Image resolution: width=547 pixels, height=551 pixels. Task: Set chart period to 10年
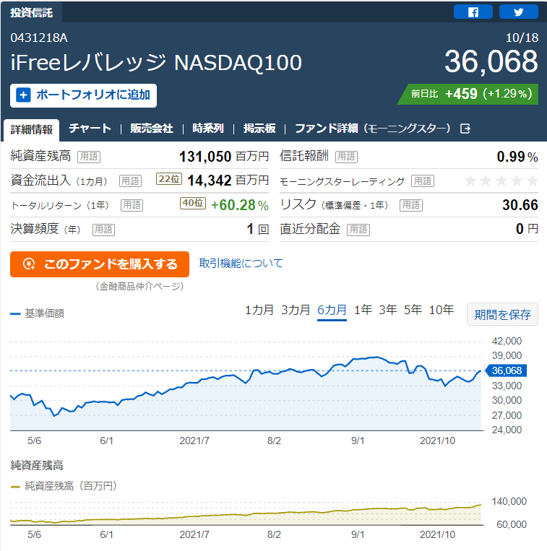point(442,310)
